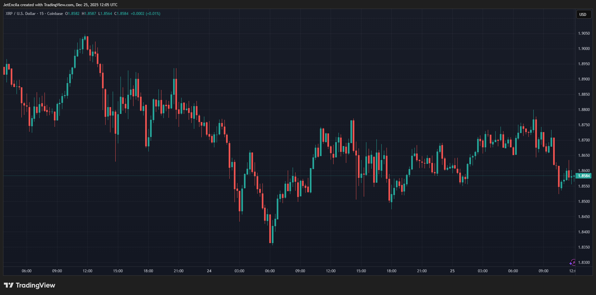Click the 1.8950 price axis label
This screenshot has height=295, width=596.
tap(584, 64)
